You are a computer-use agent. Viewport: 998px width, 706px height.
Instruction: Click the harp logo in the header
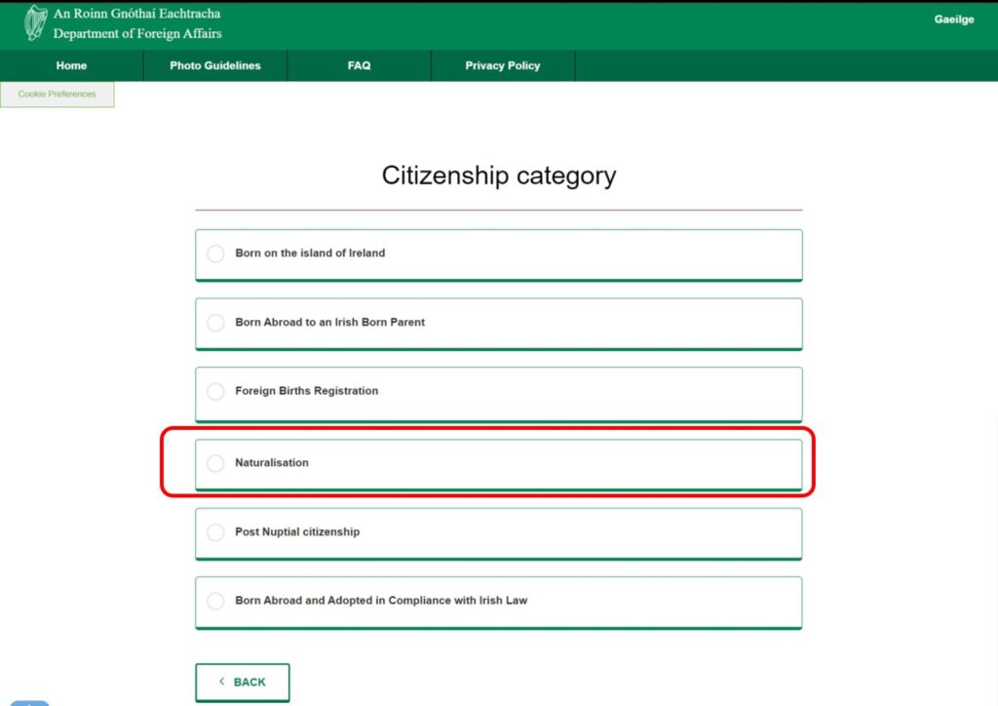[36, 23]
